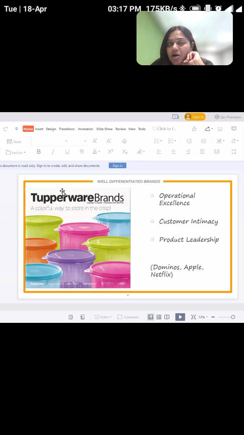Switch to Reading view
The height and width of the screenshot is (435, 244).
pyautogui.click(x=167, y=317)
